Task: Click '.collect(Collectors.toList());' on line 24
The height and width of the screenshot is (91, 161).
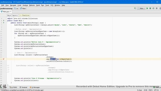Action: [59, 61]
